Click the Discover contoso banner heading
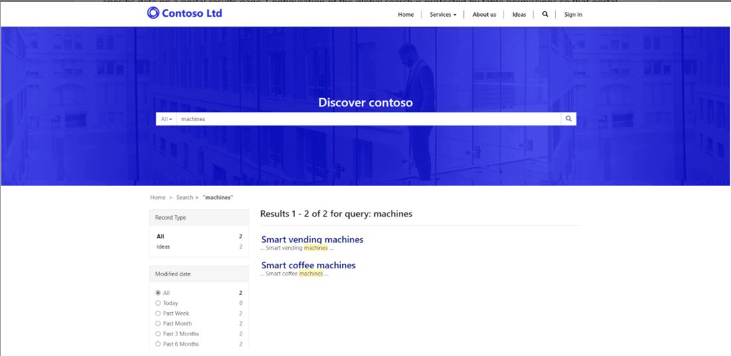 click(x=365, y=102)
